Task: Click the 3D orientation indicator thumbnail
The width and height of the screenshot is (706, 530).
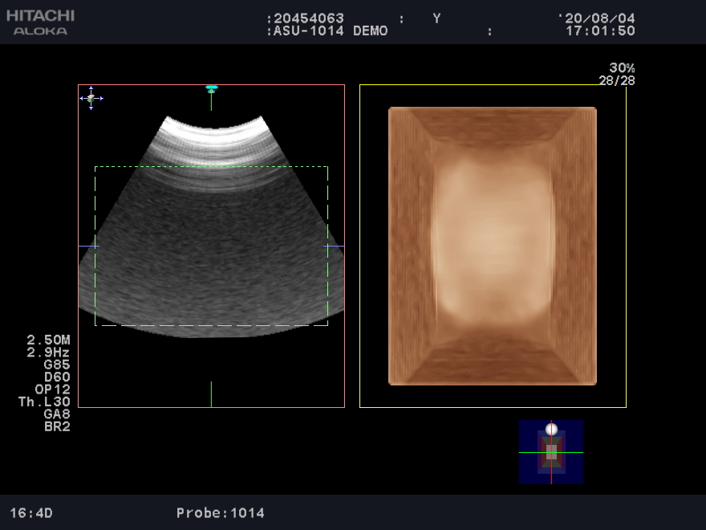Action: [550, 452]
